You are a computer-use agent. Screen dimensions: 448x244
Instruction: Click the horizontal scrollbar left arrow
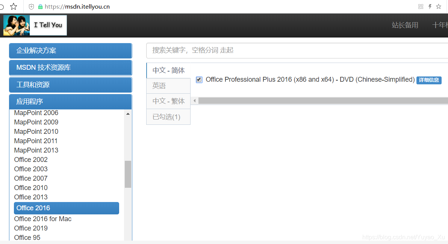click(195, 100)
